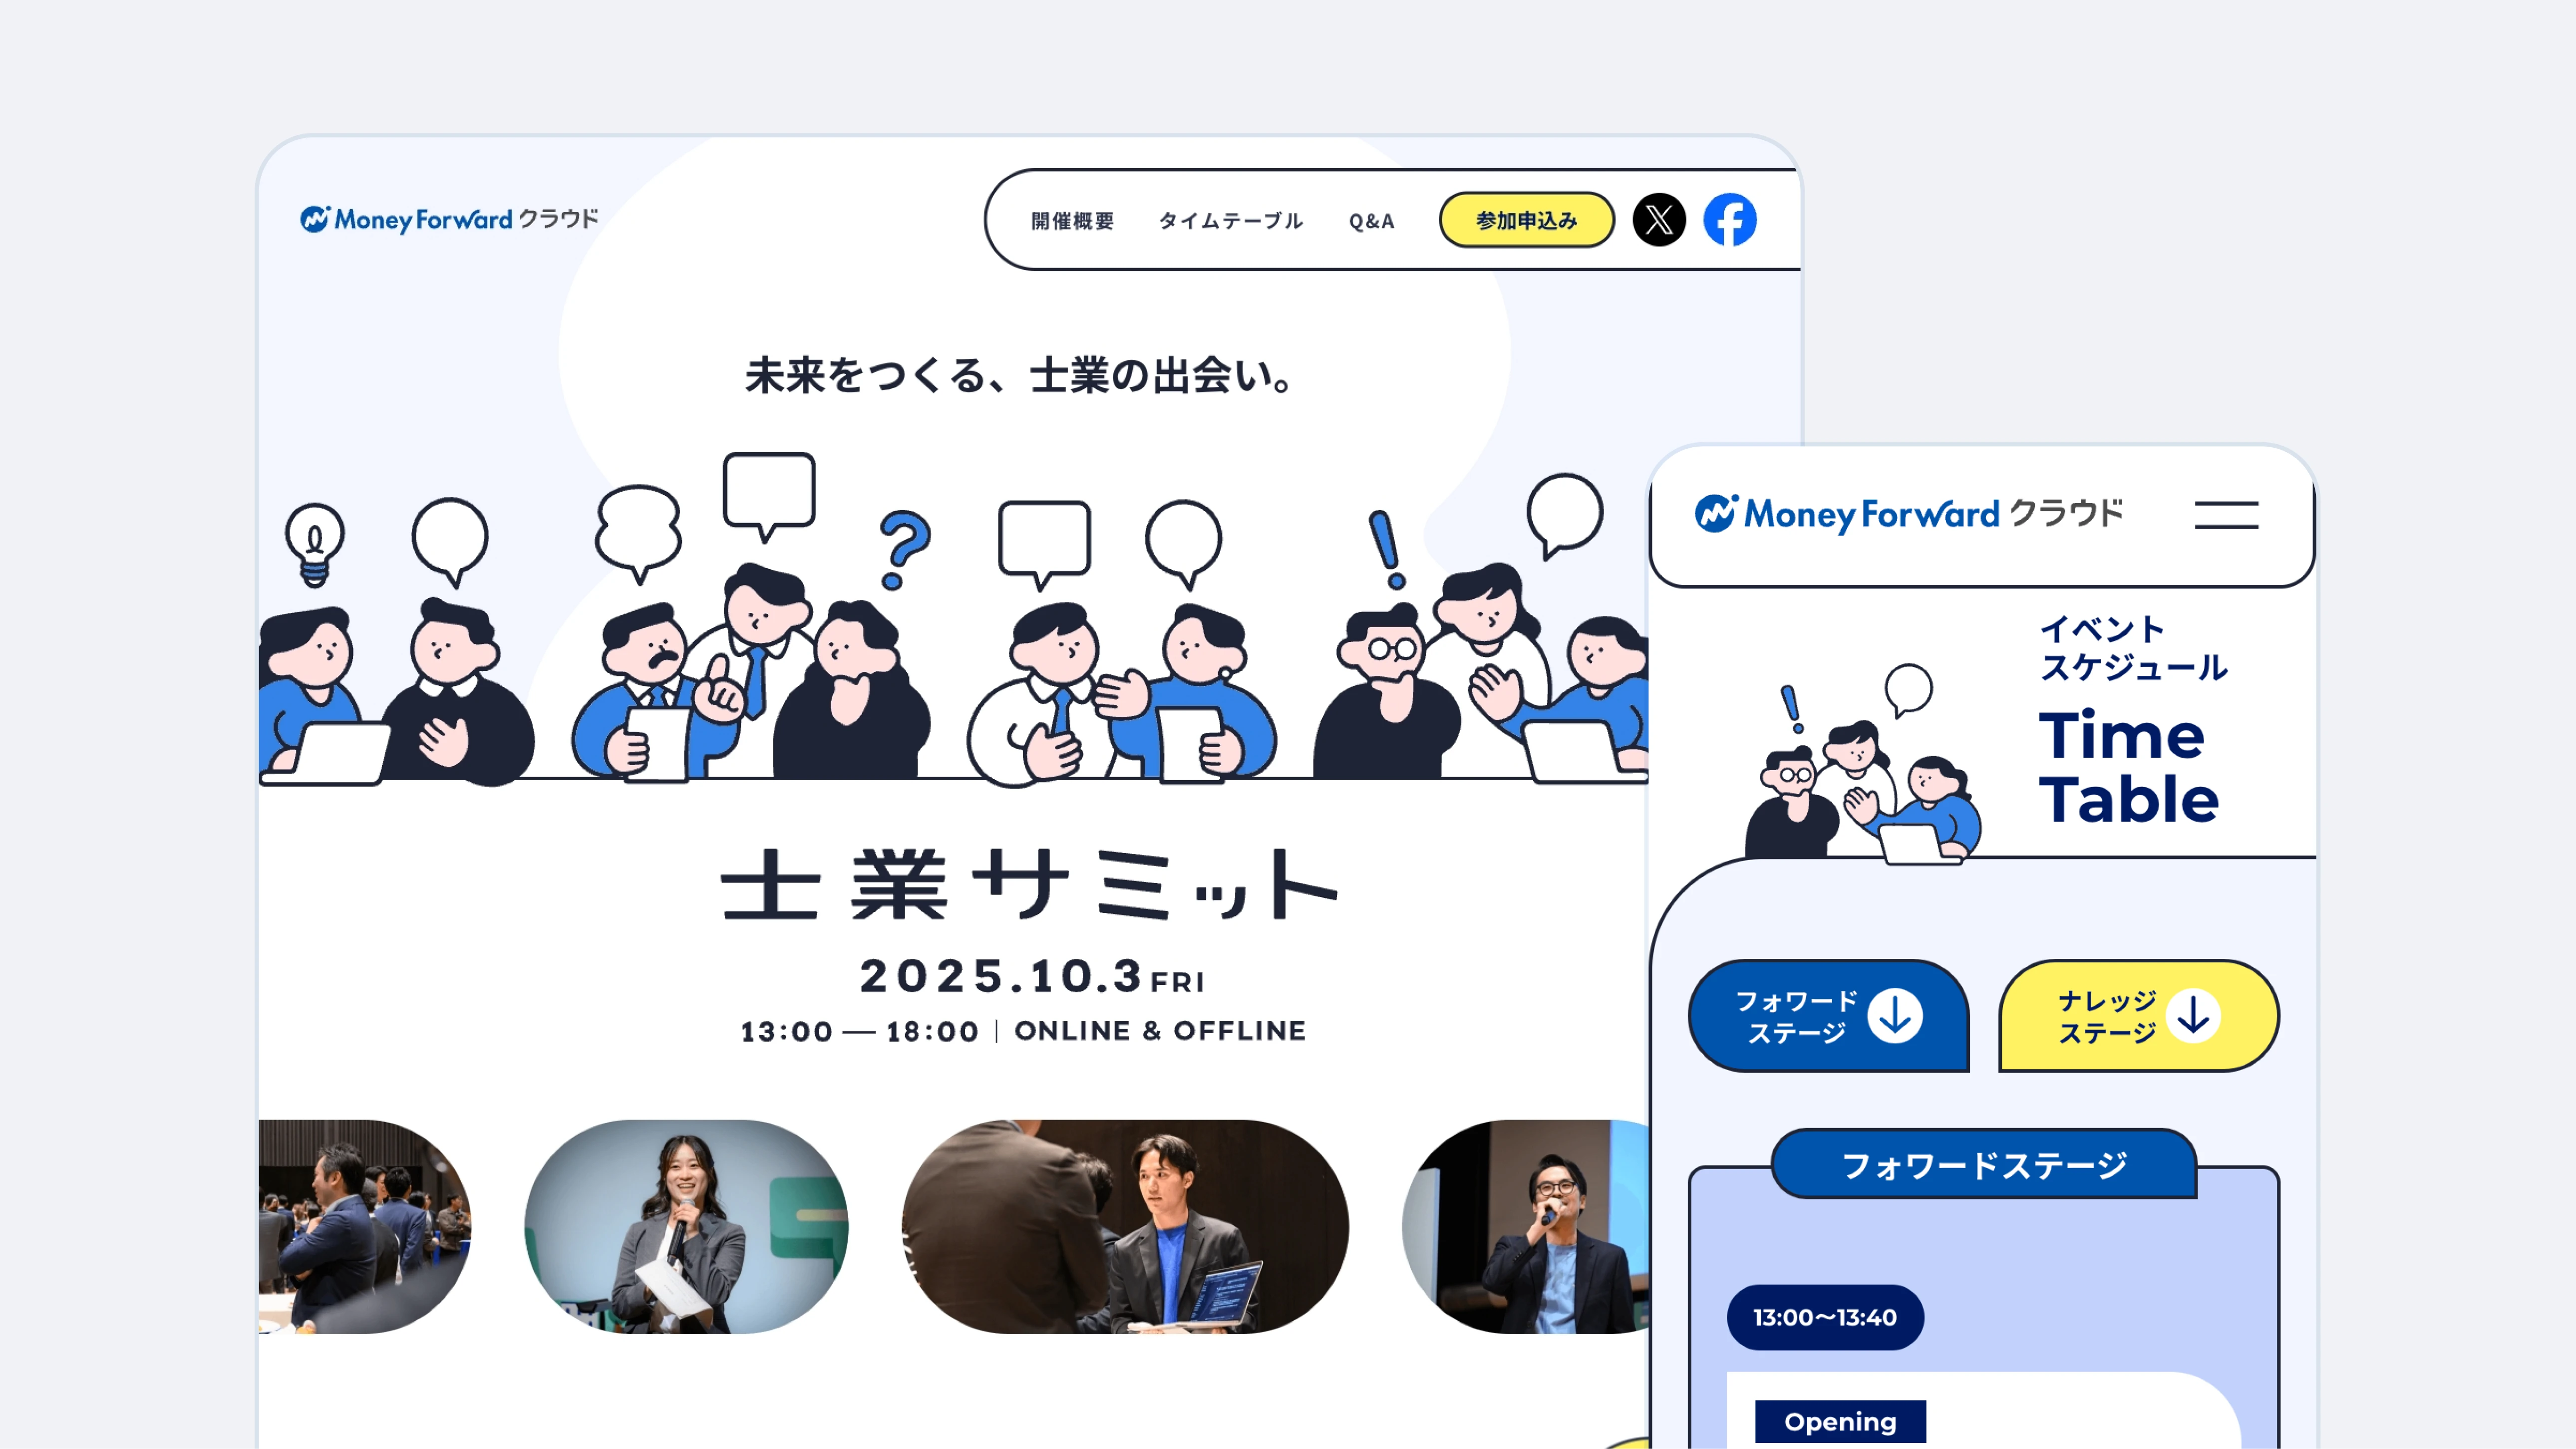Open the Facebook icon
The width and height of the screenshot is (2576, 1449).
click(x=1730, y=220)
